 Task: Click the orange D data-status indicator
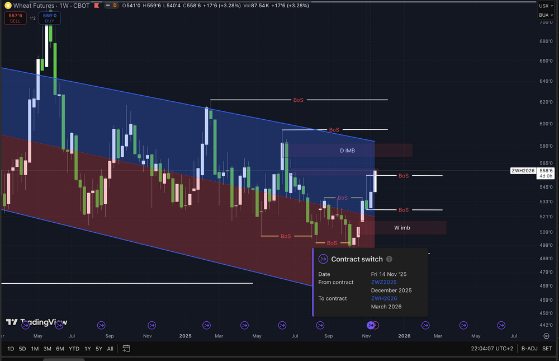tap(115, 6)
